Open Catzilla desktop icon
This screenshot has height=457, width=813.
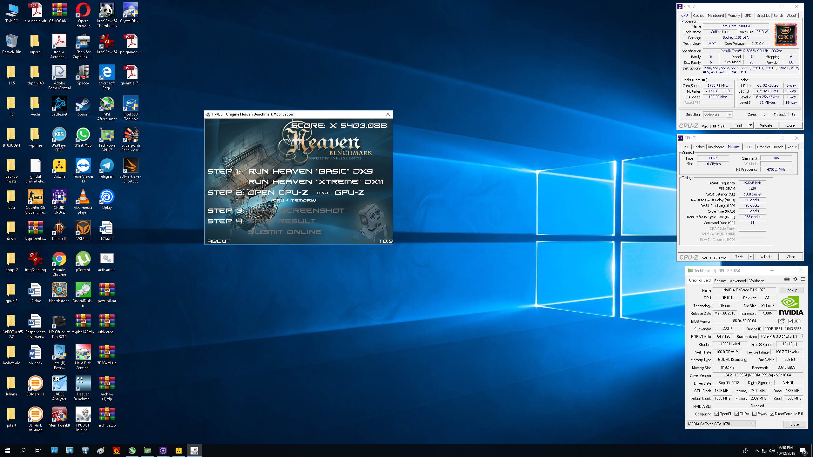[x=59, y=169]
